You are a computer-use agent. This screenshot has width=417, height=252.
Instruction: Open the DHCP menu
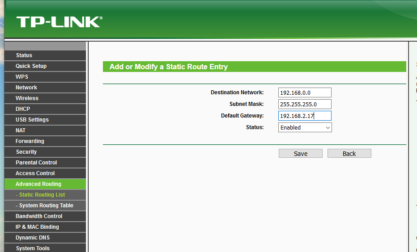(45, 109)
